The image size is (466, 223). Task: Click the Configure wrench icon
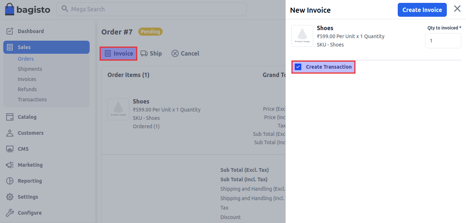tap(10, 213)
